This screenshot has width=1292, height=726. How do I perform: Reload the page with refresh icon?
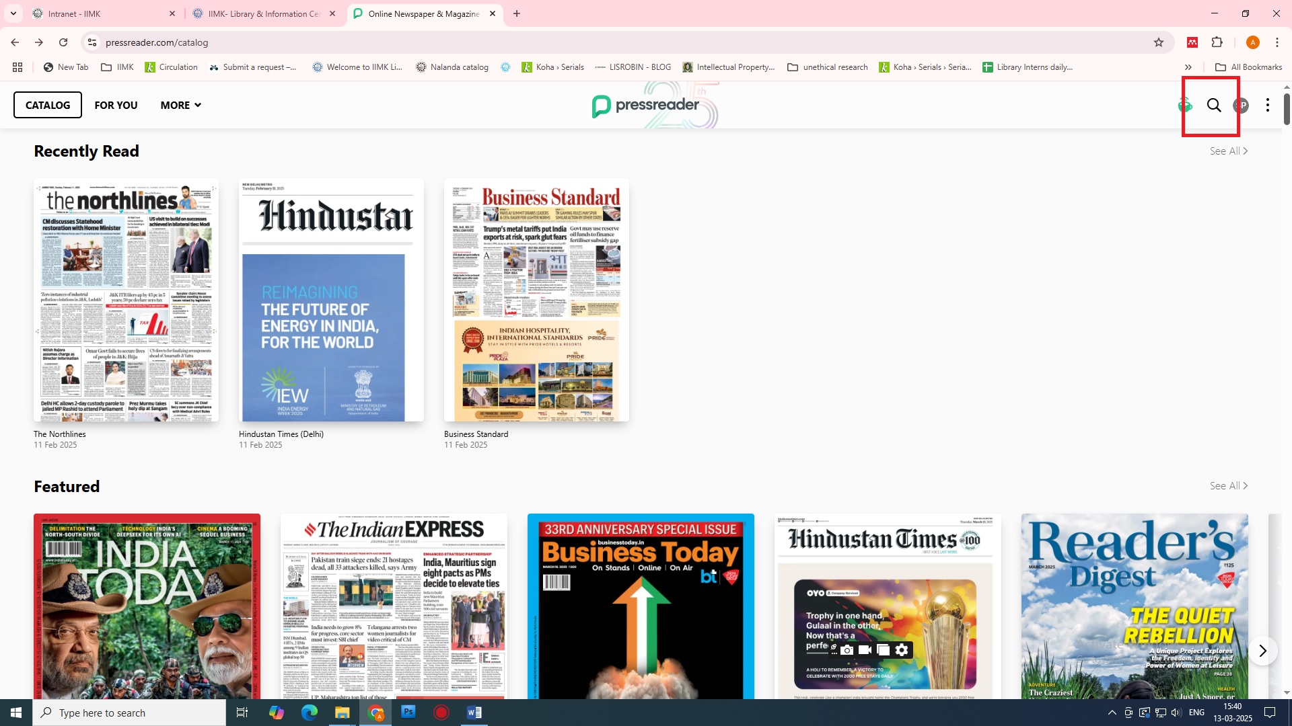(63, 42)
